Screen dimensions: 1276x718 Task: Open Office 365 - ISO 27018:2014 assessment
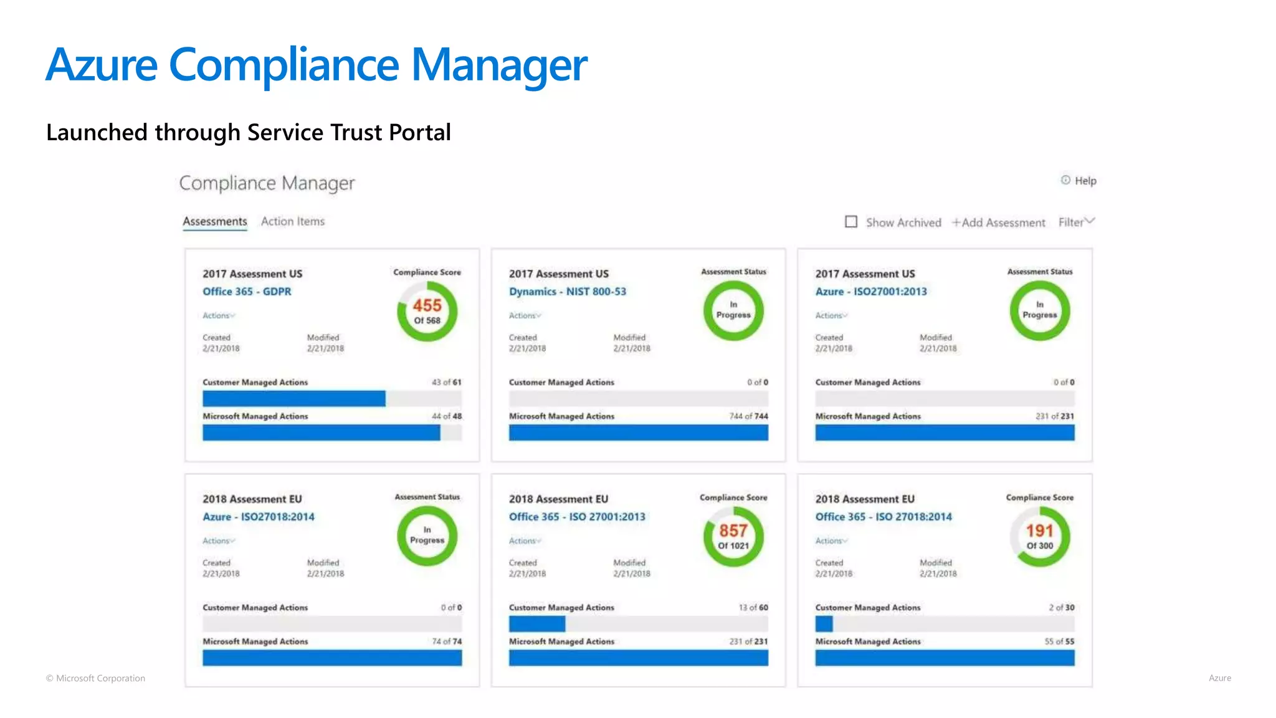point(883,517)
